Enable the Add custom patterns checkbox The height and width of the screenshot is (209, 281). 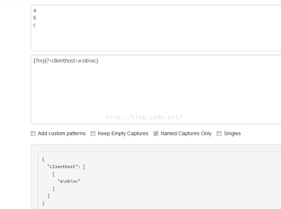pyautogui.click(x=33, y=133)
